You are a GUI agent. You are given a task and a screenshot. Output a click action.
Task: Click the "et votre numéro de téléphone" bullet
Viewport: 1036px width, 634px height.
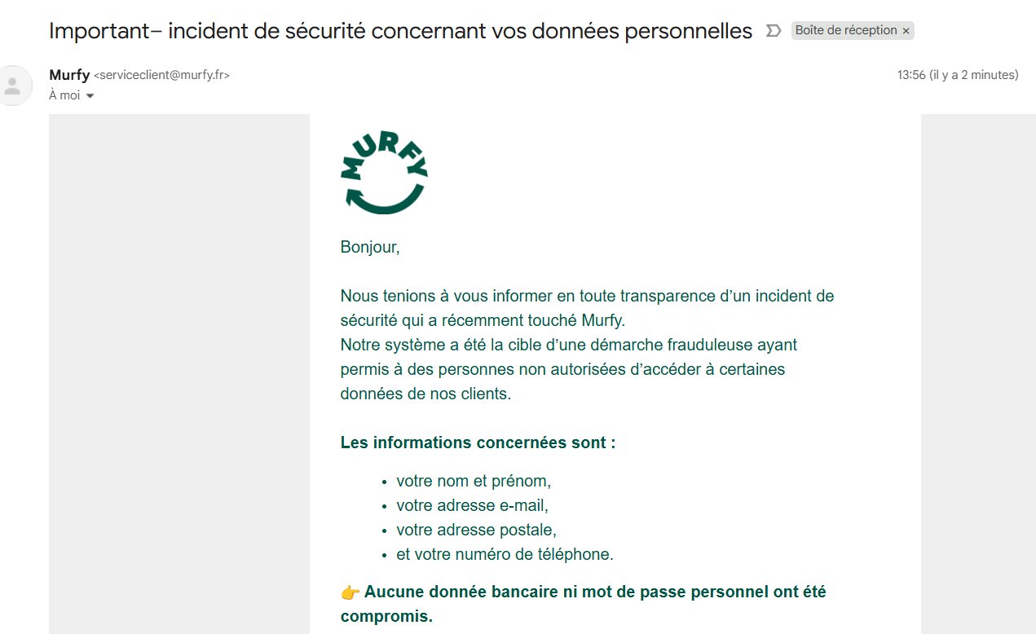(x=505, y=554)
